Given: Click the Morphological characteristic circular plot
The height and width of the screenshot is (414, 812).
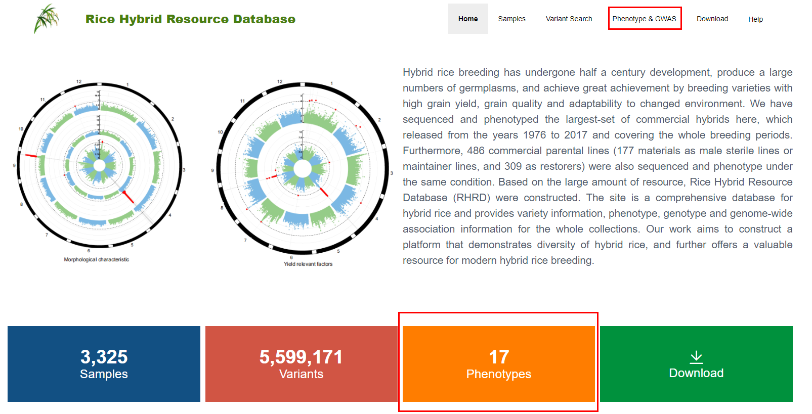Looking at the screenshot, I should [x=99, y=165].
